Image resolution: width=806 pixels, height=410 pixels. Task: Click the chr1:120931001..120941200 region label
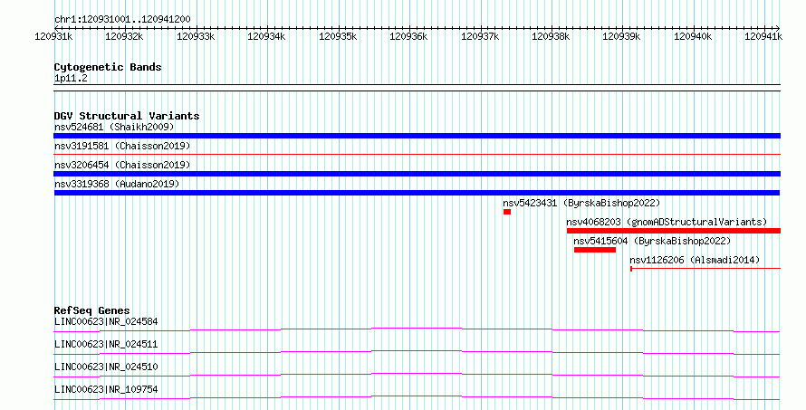click(x=122, y=19)
